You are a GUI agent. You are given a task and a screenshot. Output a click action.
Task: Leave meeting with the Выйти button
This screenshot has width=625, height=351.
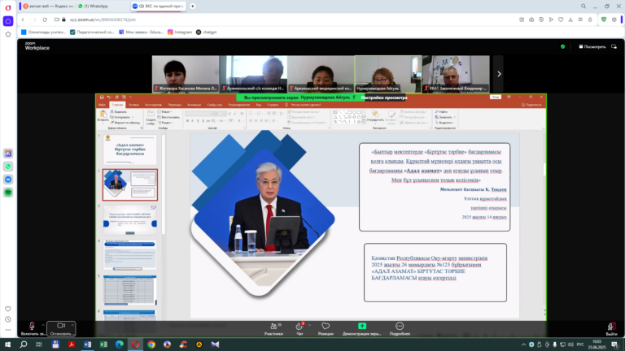611,329
